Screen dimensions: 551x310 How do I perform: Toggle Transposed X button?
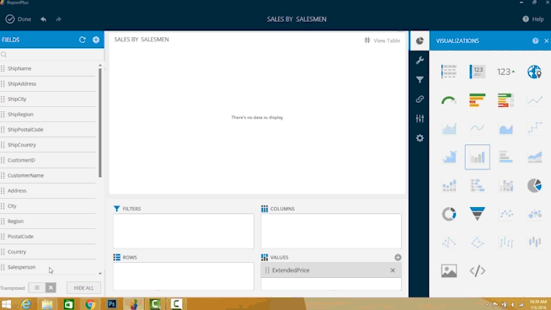pos(51,288)
